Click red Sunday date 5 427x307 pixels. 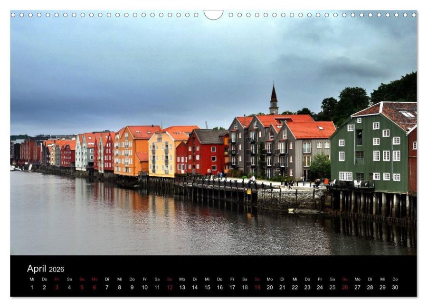(x=82, y=287)
